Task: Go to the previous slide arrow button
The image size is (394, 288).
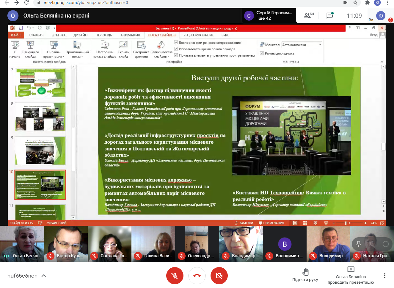Action: tap(384, 206)
